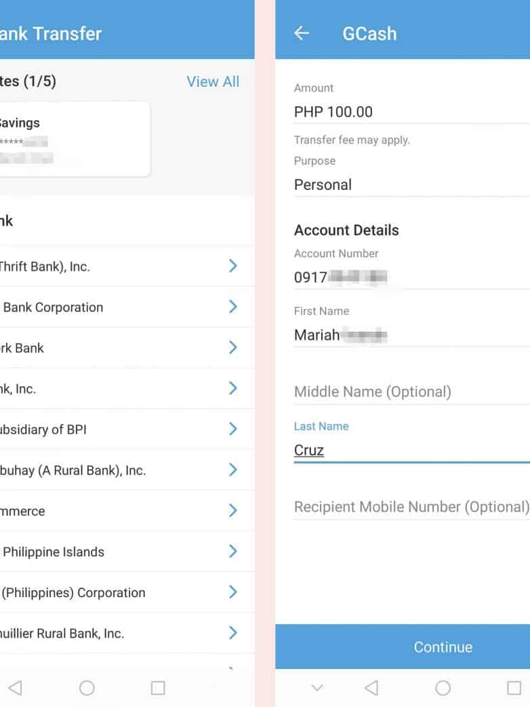Select the Philippine Islands bank row

coord(122,552)
